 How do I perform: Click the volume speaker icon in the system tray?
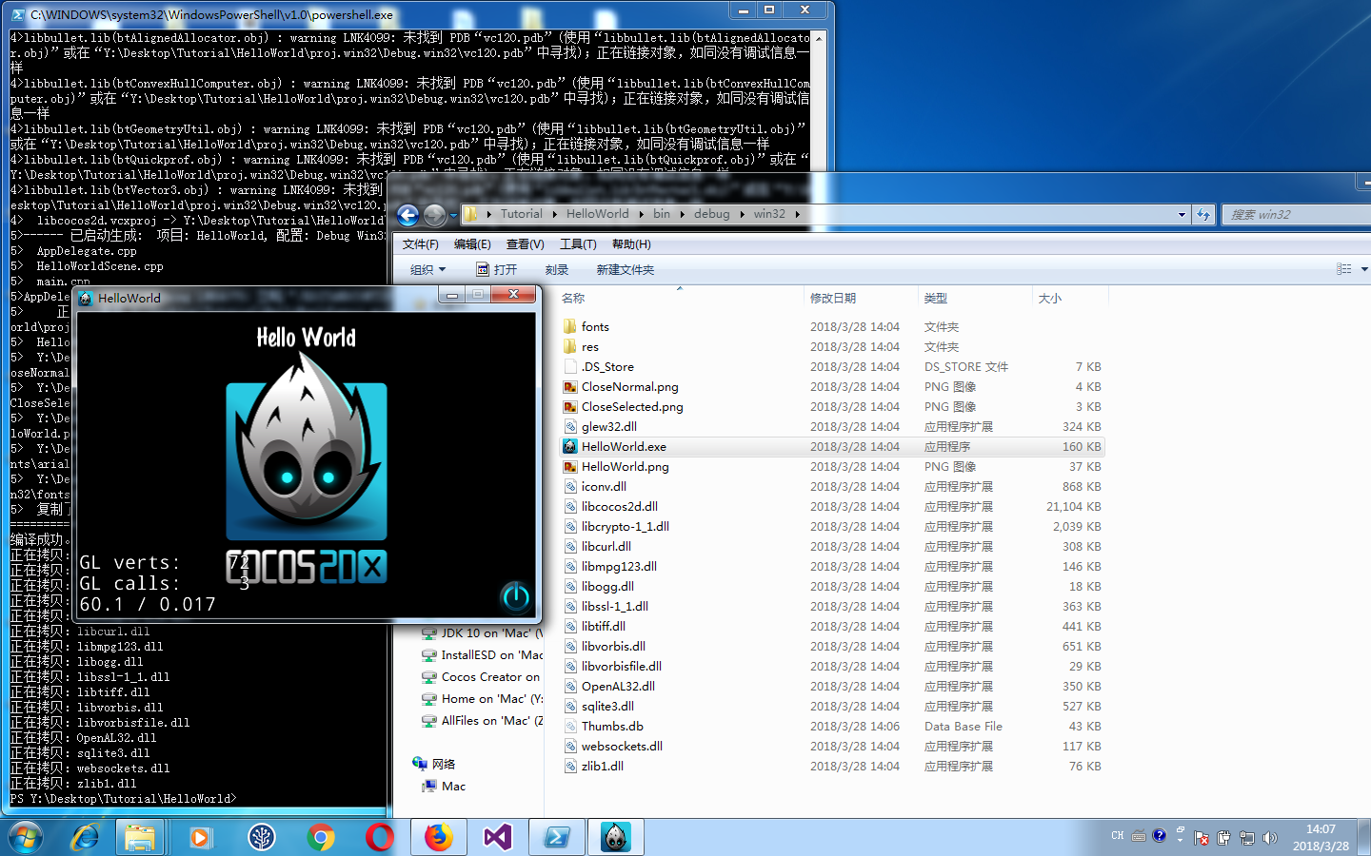coord(1269,838)
